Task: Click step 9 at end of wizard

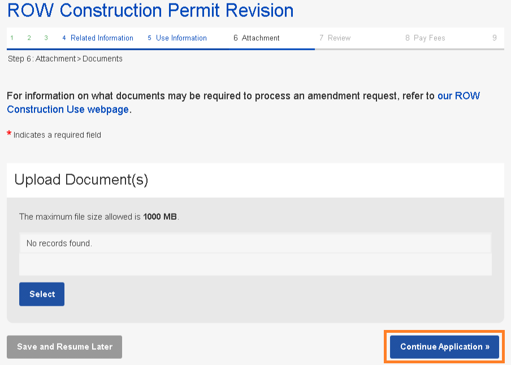Action: (x=495, y=38)
